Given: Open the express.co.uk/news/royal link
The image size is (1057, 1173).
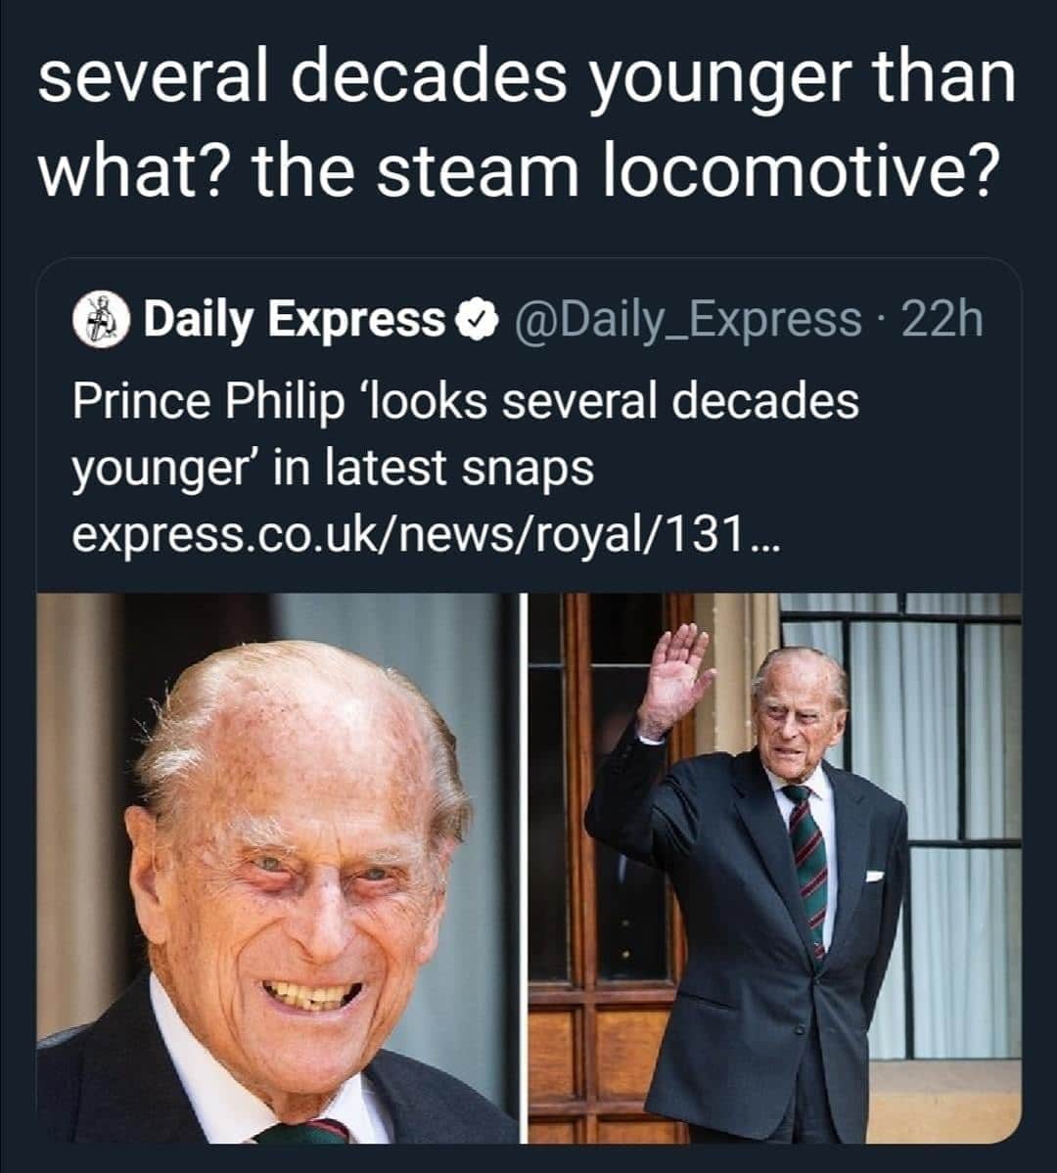Looking at the screenshot, I should (408, 534).
